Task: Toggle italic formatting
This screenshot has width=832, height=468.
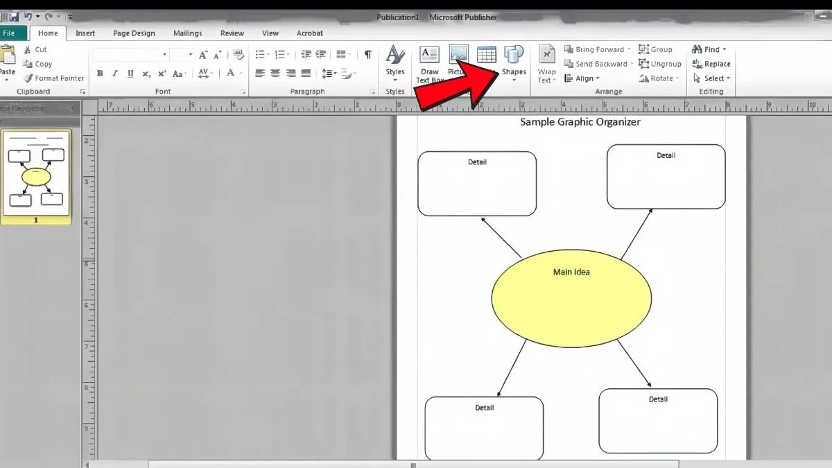Action: 114,73
